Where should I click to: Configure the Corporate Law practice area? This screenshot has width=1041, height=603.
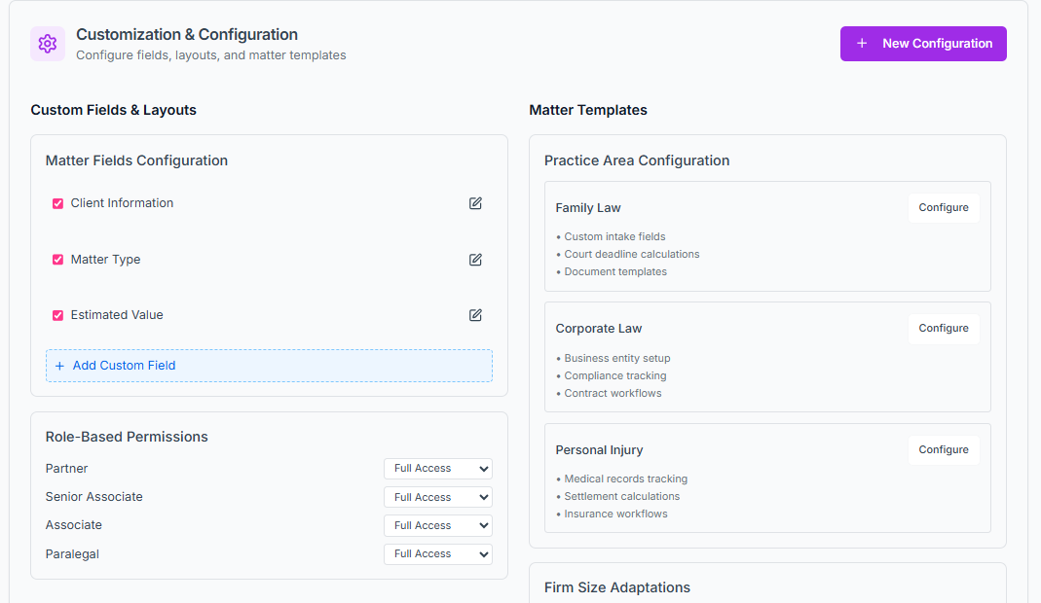(943, 329)
